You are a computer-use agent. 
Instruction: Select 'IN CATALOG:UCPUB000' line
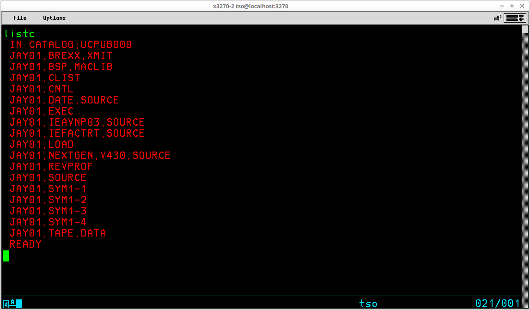coord(71,45)
